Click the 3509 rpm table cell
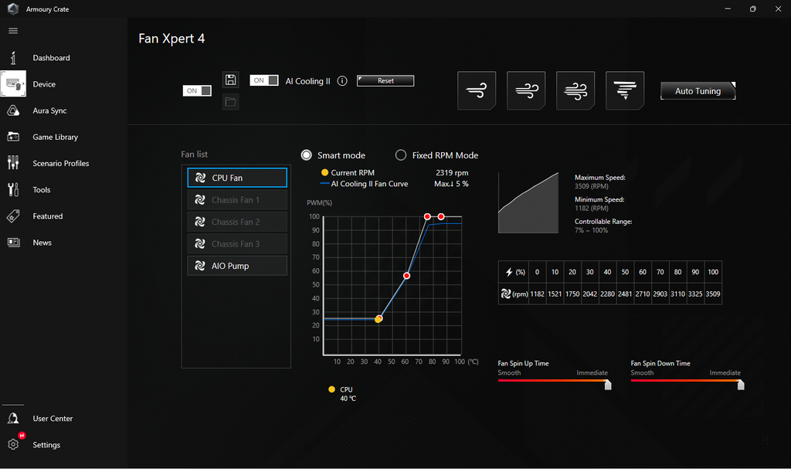 [x=713, y=294]
